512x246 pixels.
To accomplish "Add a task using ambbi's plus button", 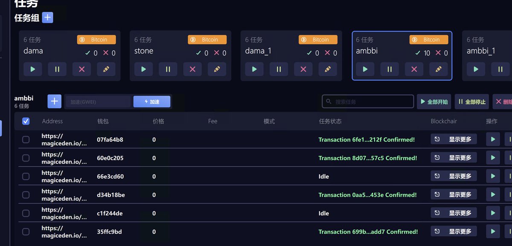I will tap(54, 101).
